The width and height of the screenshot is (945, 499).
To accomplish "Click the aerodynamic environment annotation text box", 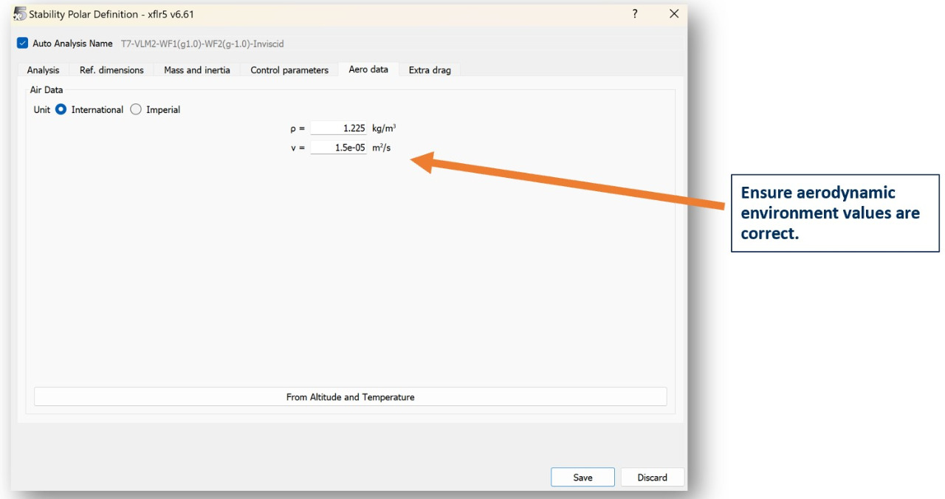I will pyautogui.click(x=834, y=213).
